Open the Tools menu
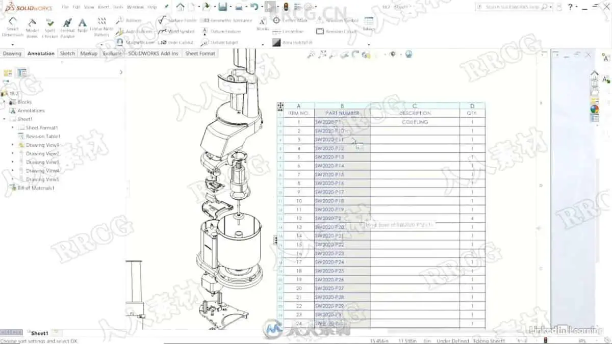 point(118,7)
